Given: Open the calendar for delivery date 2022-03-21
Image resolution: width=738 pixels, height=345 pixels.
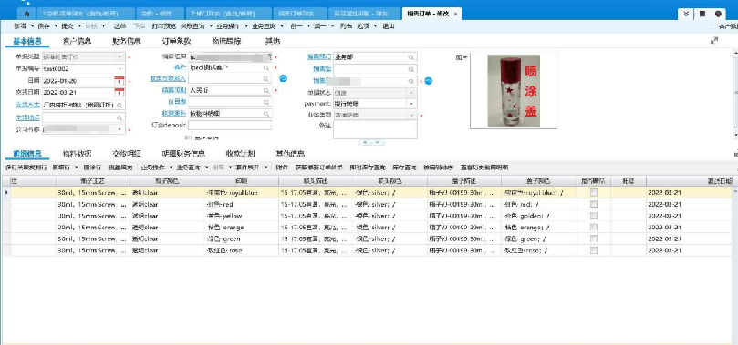Looking at the screenshot, I should (120, 93).
